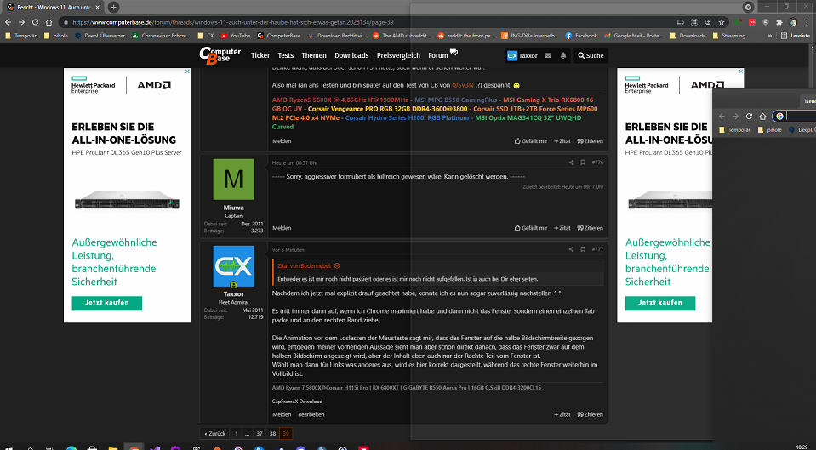Click Jetzt kaufen in right ad
816x450 pixels.
660,303
